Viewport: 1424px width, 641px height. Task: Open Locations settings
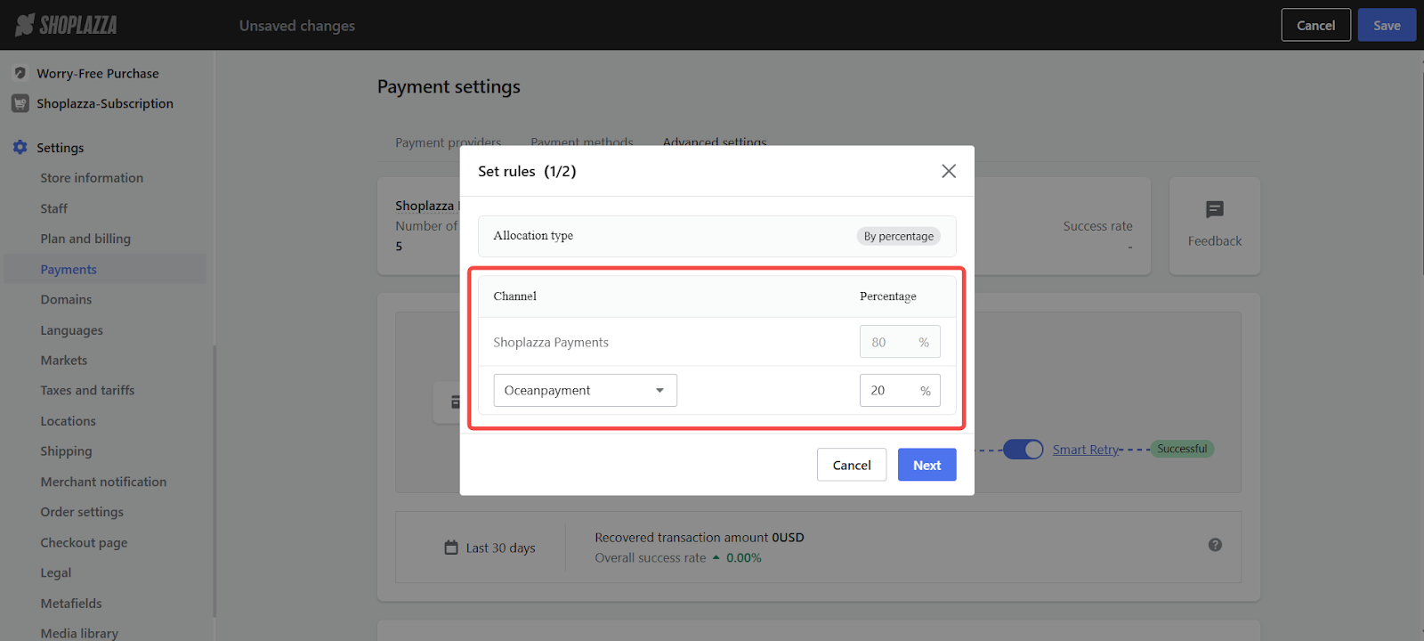tap(68, 421)
